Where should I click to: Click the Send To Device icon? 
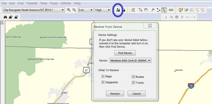coord(124,10)
